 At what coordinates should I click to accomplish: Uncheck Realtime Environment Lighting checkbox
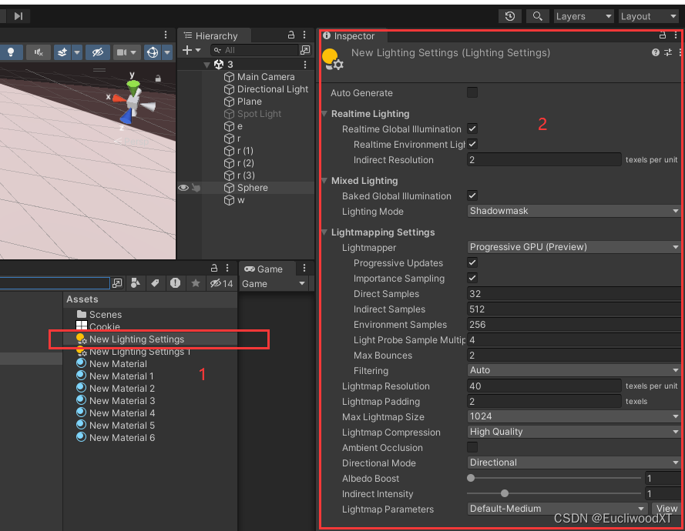(472, 144)
